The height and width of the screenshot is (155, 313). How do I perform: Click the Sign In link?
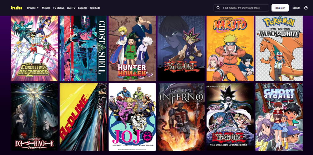tap(296, 8)
